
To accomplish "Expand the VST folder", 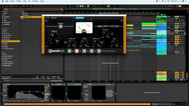I will (x=21, y=19).
